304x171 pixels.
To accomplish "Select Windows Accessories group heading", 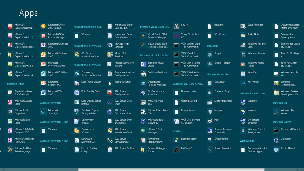I will click(218, 75).
